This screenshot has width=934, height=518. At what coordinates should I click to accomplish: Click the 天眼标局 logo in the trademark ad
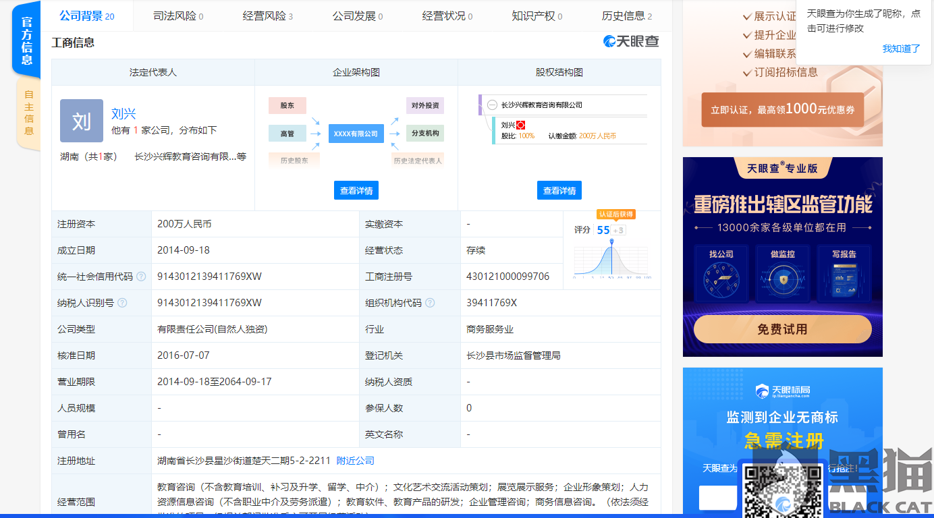[782, 391]
